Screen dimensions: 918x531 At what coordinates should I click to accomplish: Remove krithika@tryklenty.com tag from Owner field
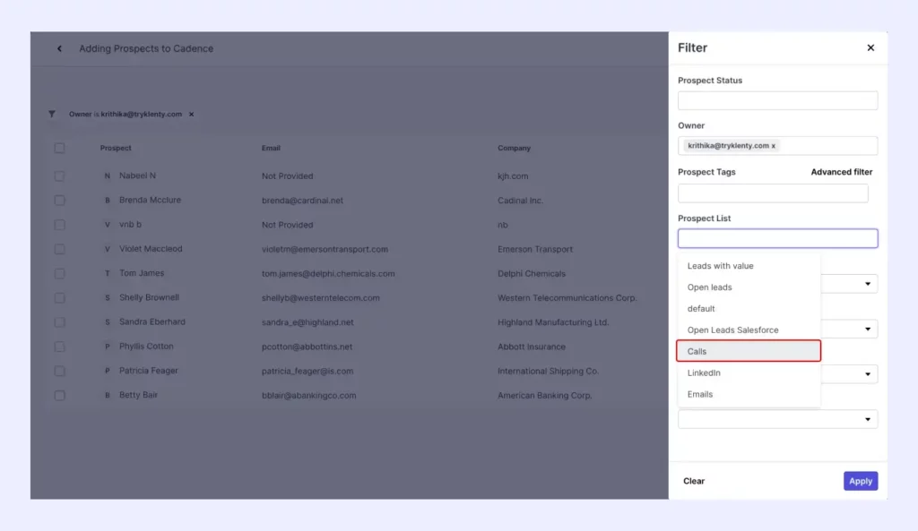tap(774, 146)
